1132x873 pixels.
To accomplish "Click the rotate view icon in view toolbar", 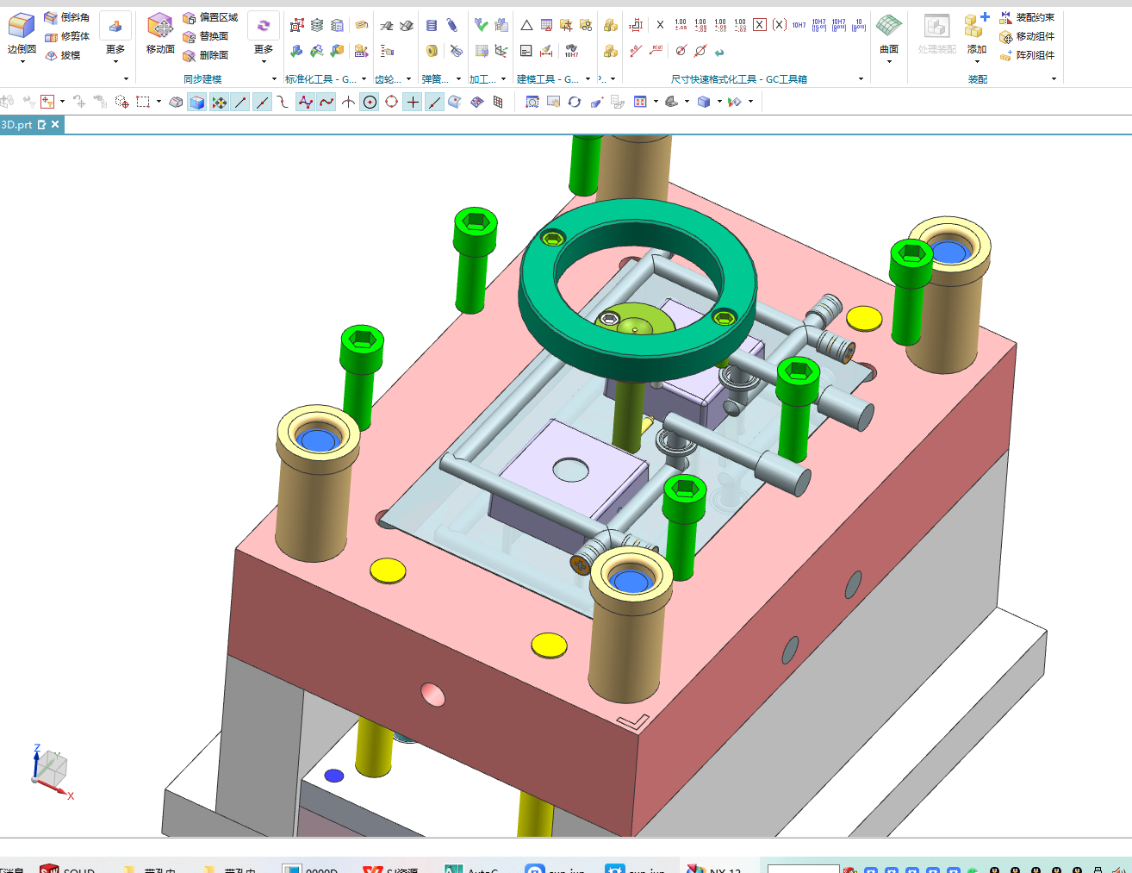I will [x=575, y=102].
